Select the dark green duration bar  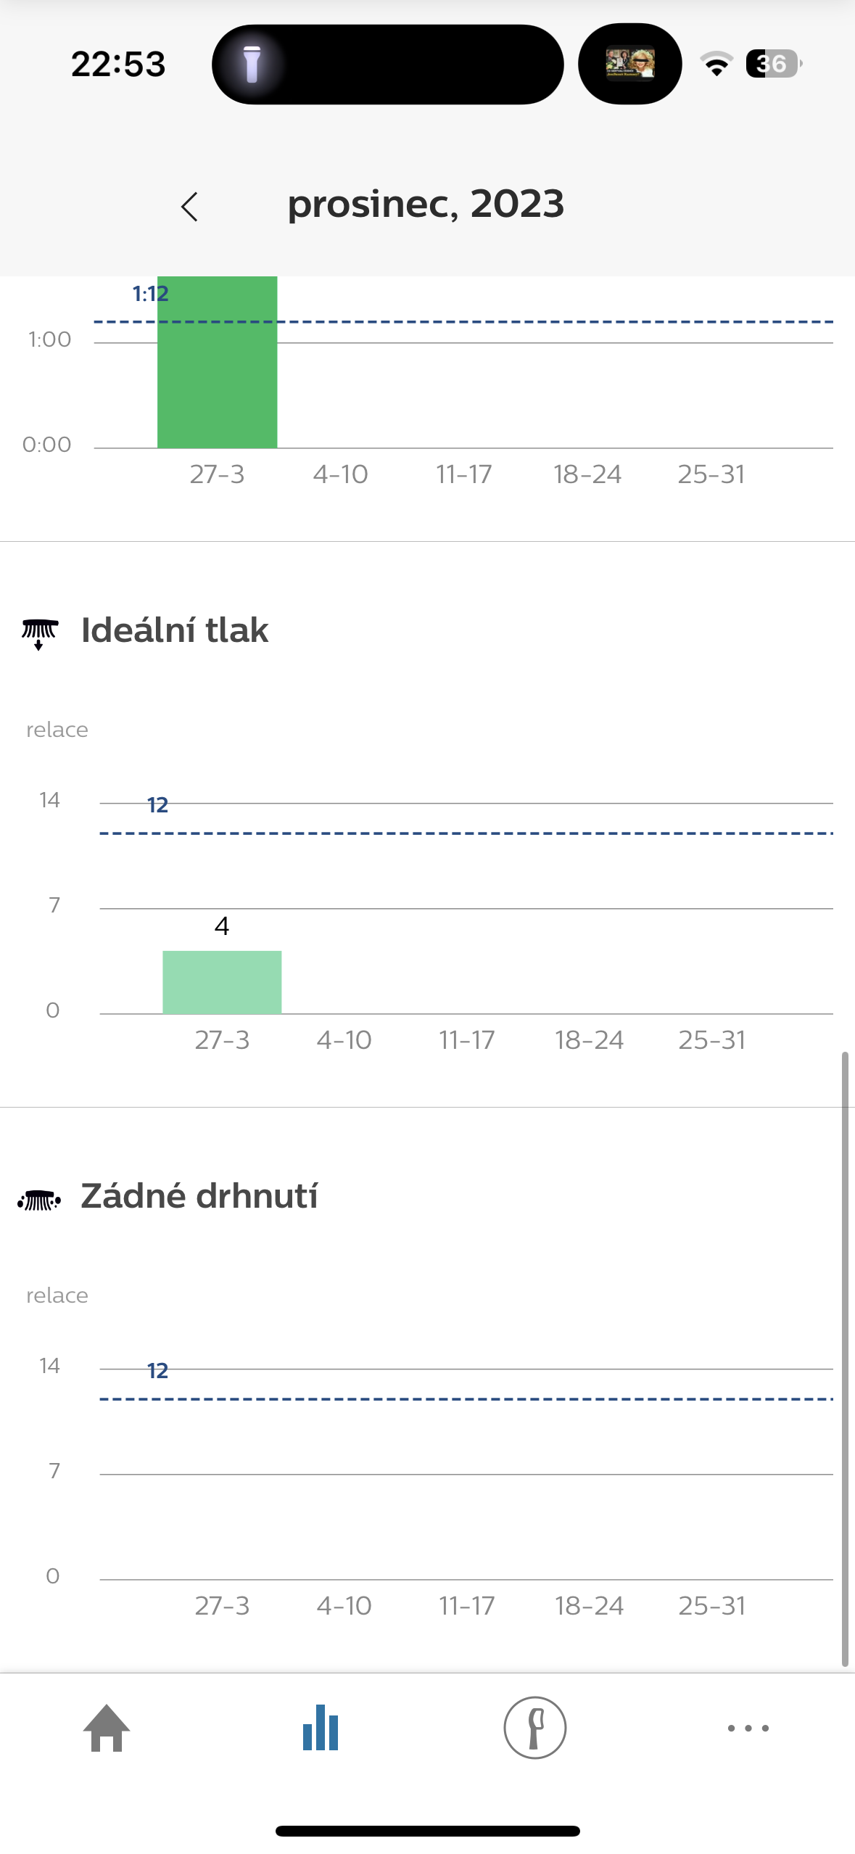(217, 363)
